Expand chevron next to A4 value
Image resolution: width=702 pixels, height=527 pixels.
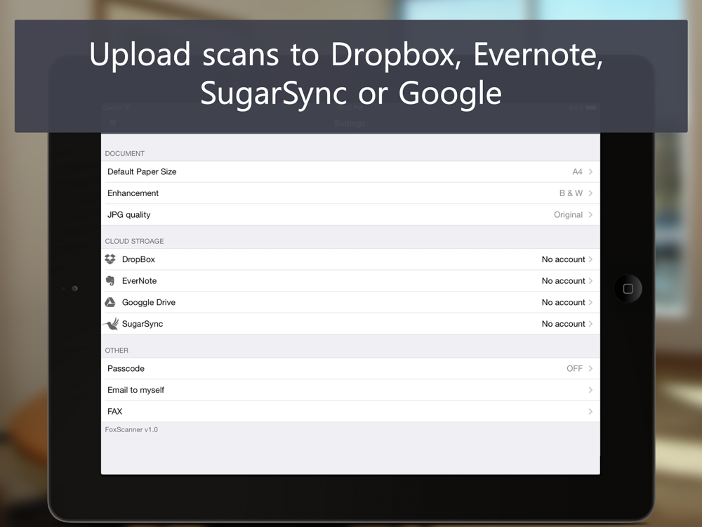pyautogui.click(x=590, y=171)
